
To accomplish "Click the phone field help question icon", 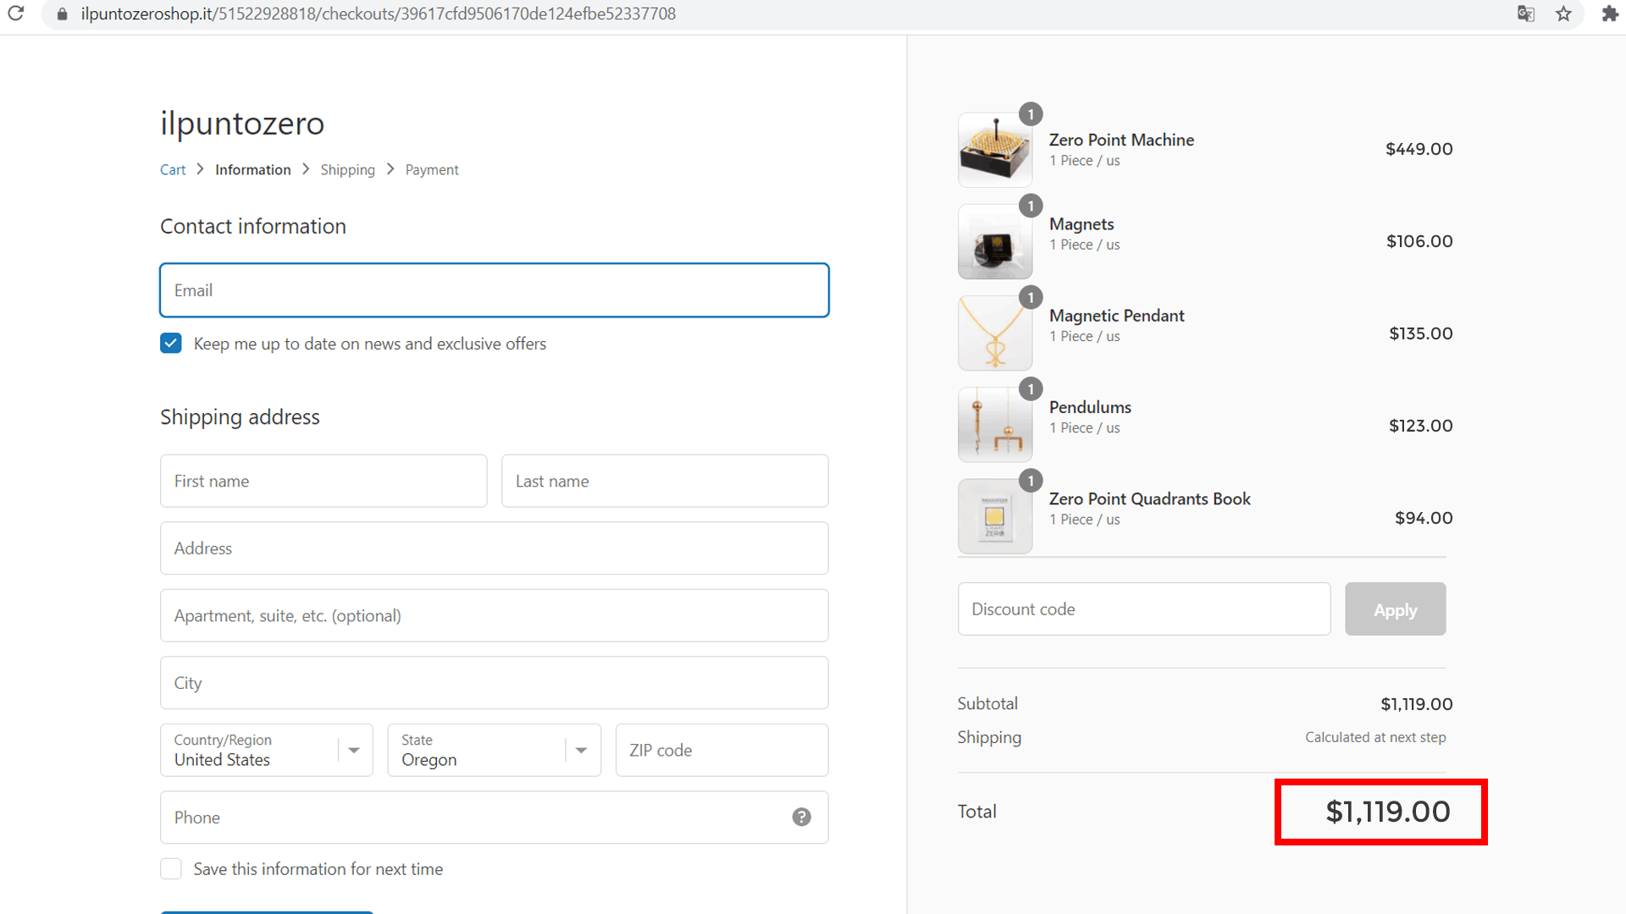I will (801, 817).
